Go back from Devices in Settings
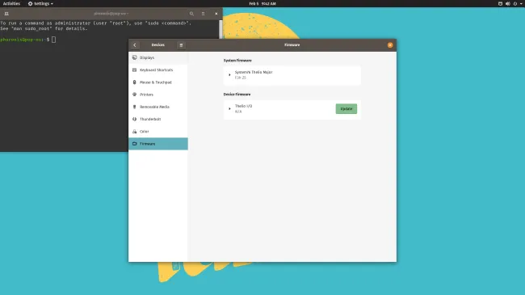This screenshot has width=525, height=295. pyautogui.click(x=135, y=45)
